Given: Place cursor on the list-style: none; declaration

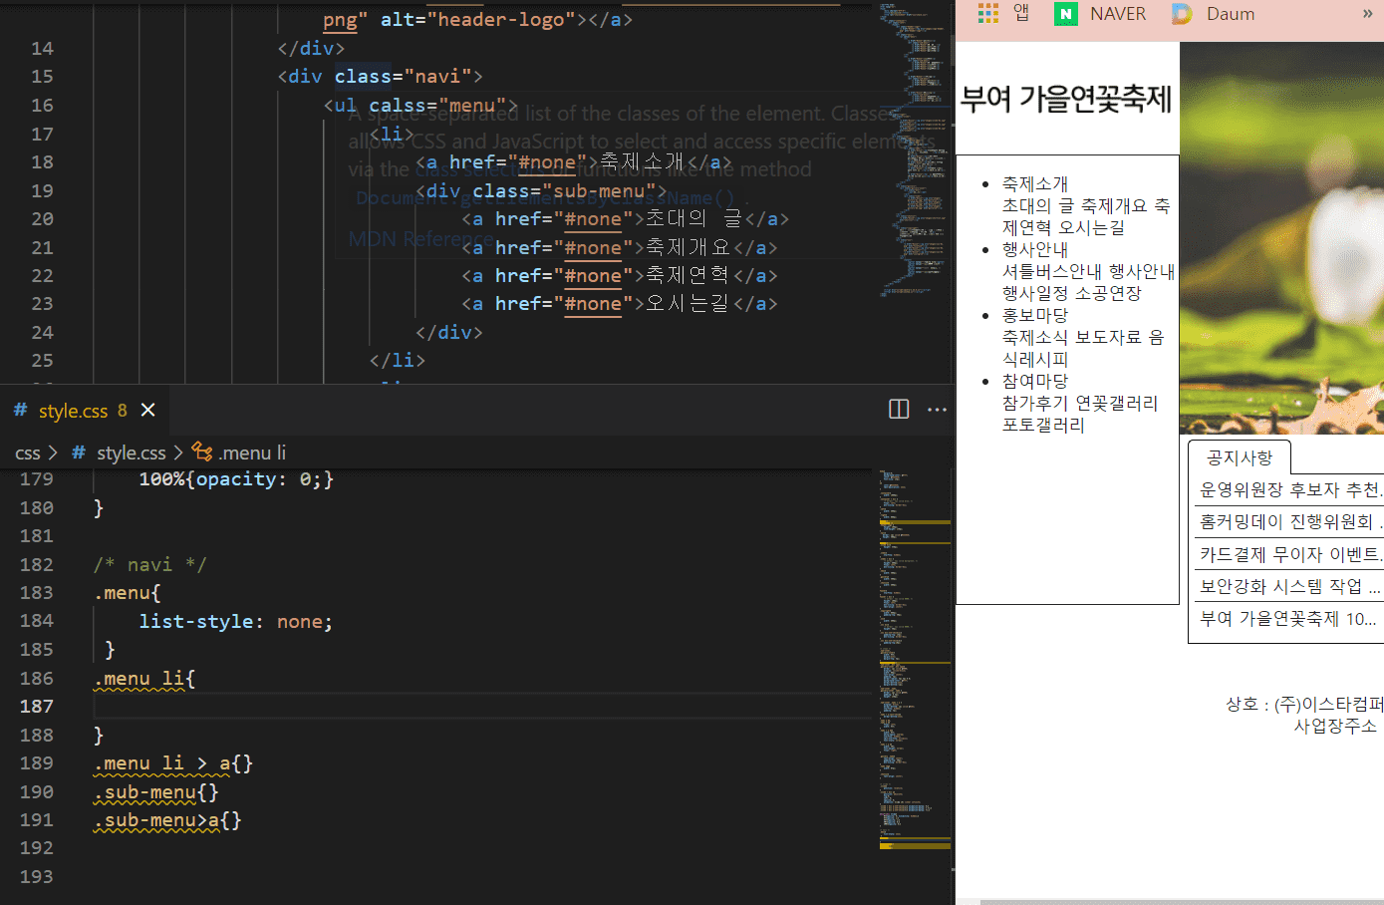Looking at the screenshot, I should tap(235, 622).
